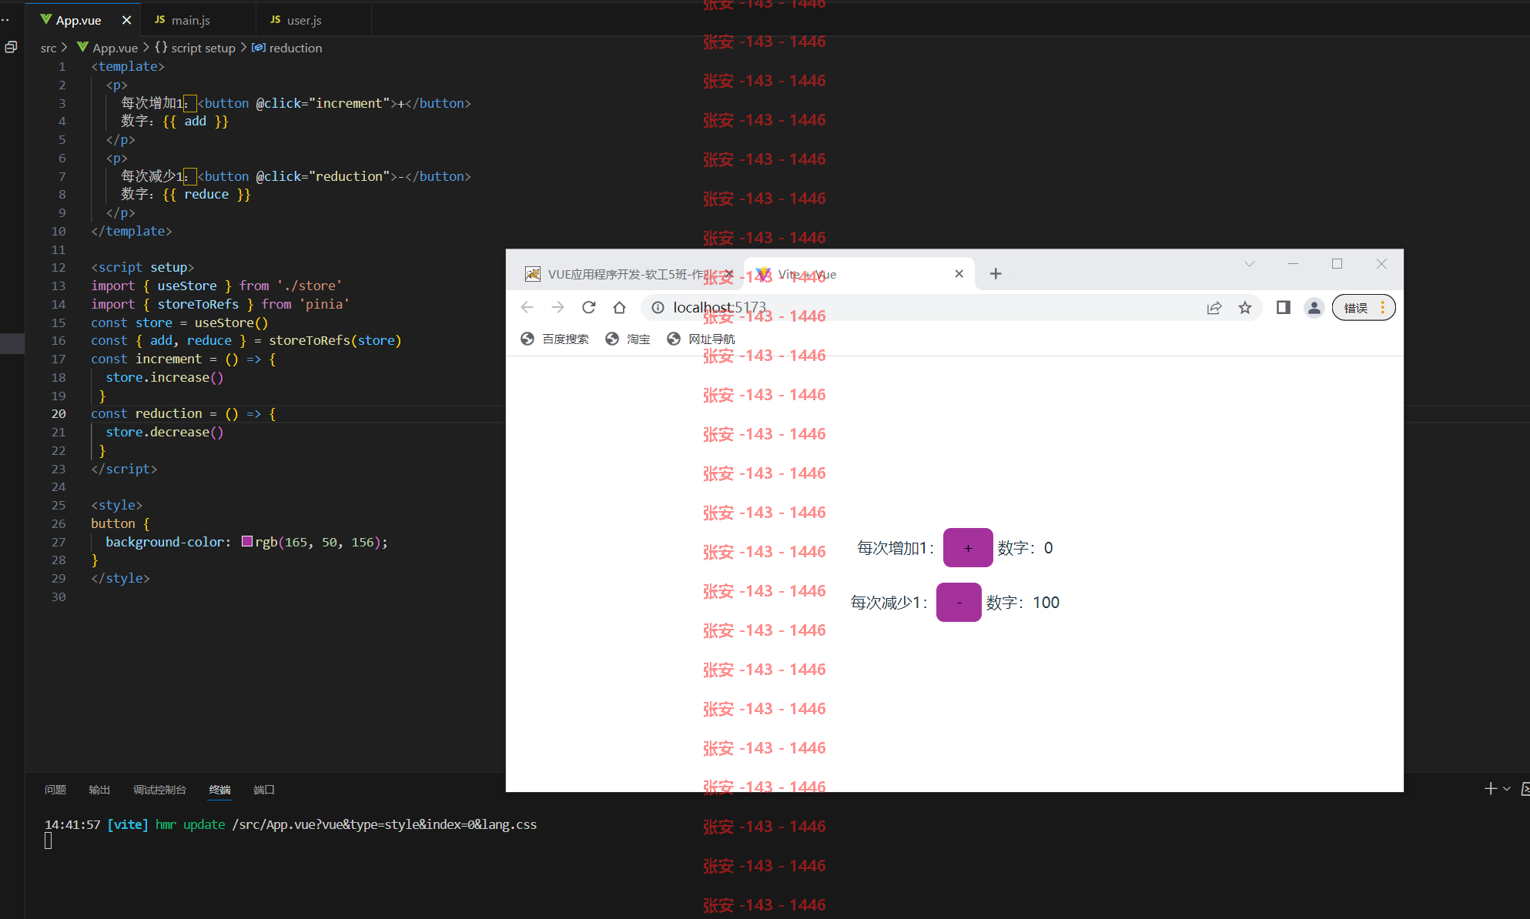Open the 网址导航 bookmark

(x=701, y=339)
